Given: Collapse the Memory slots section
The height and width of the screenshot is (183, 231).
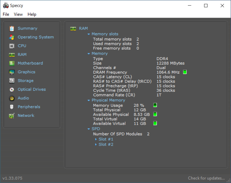Looking at the screenshot, I should (89, 34).
